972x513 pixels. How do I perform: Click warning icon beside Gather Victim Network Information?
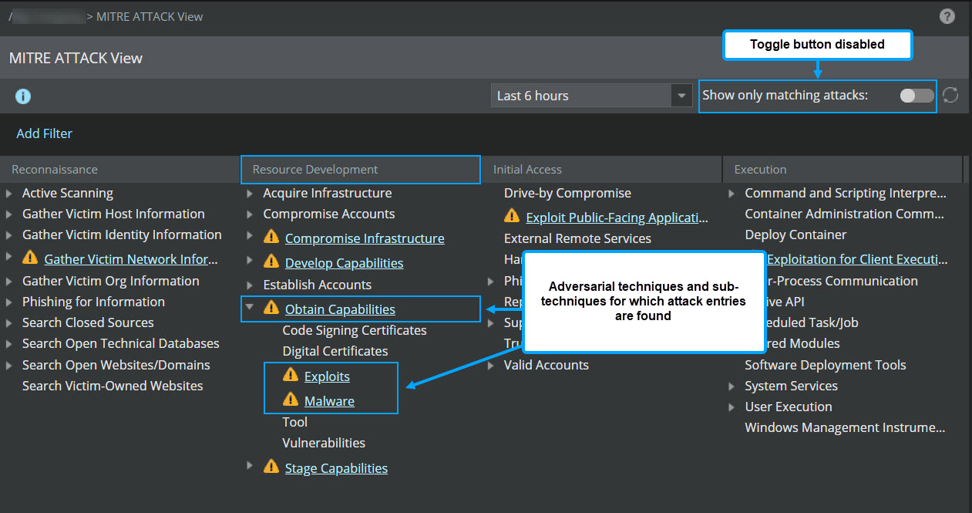pos(30,258)
